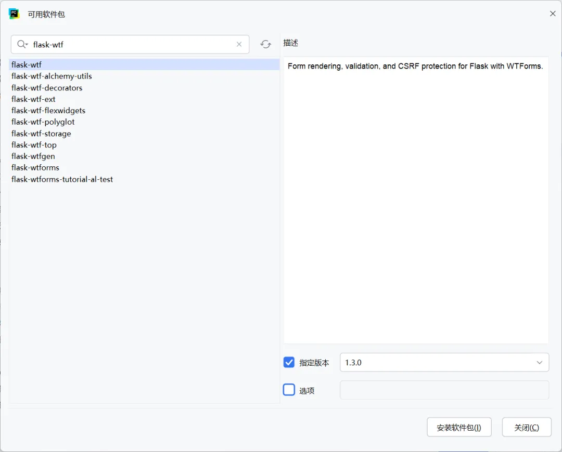Click the 安装软件包 button
562x452 pixels.
click(459, 427)
